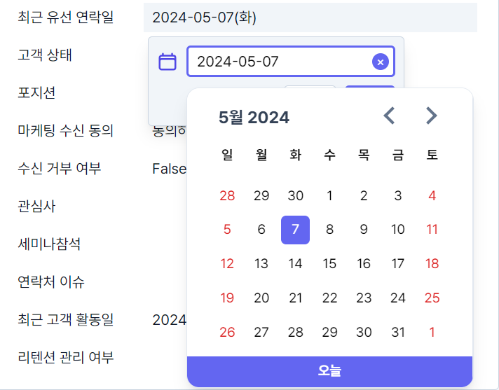Click the 2024-05-07 date input field

(x=291, y=62)
